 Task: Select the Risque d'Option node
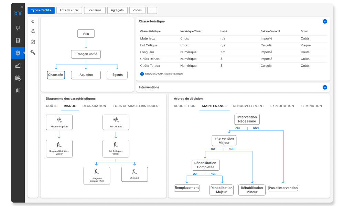[59, 122]
